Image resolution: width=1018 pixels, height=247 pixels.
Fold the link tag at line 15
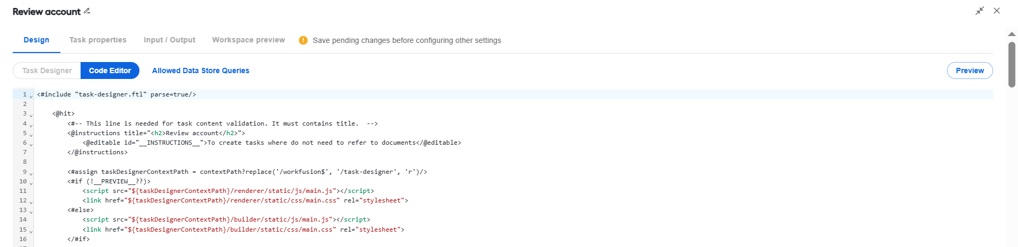pyautogui.click(x=31, y=232)
